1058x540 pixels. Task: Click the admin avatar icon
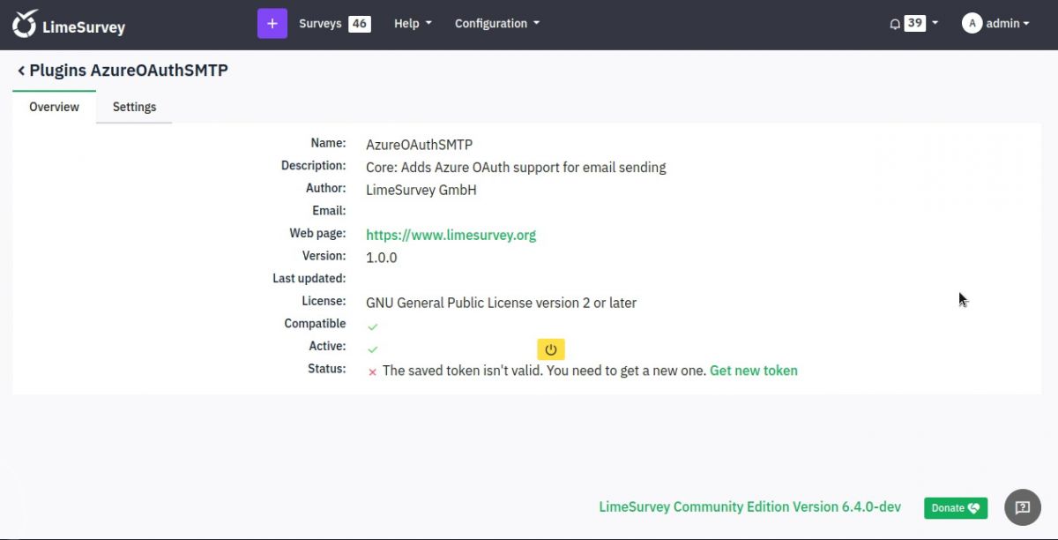(x=972, y=23)
